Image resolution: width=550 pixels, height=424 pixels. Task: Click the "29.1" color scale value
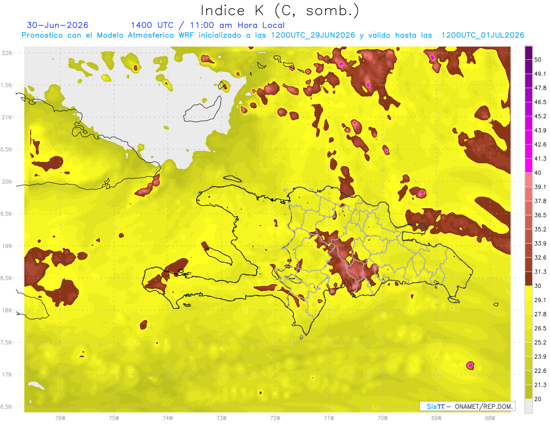[x=540, y=300]
